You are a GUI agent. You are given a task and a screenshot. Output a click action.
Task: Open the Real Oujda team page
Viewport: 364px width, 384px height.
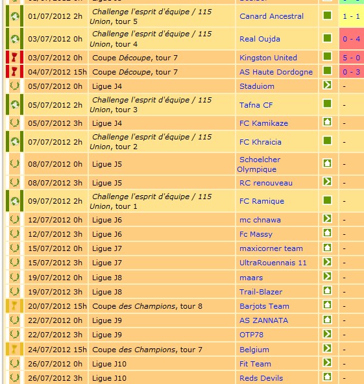click(x=260, y=39)
